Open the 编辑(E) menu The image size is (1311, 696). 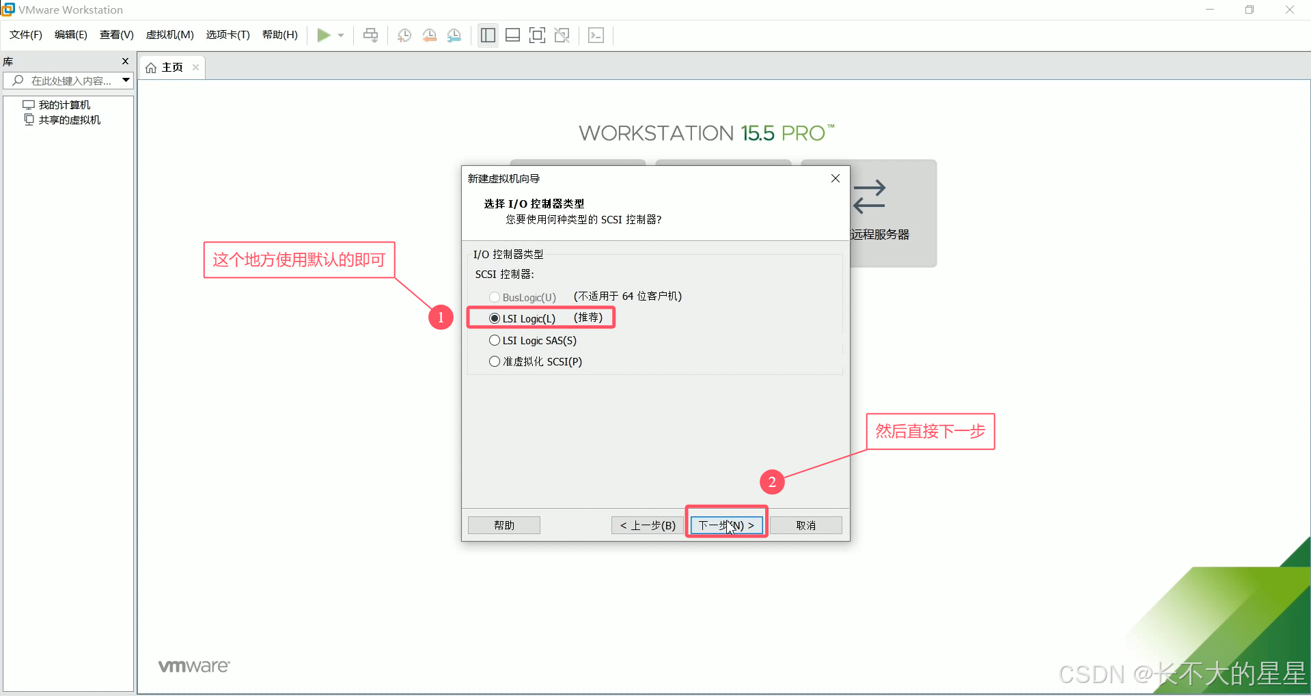tap(70, 35)
